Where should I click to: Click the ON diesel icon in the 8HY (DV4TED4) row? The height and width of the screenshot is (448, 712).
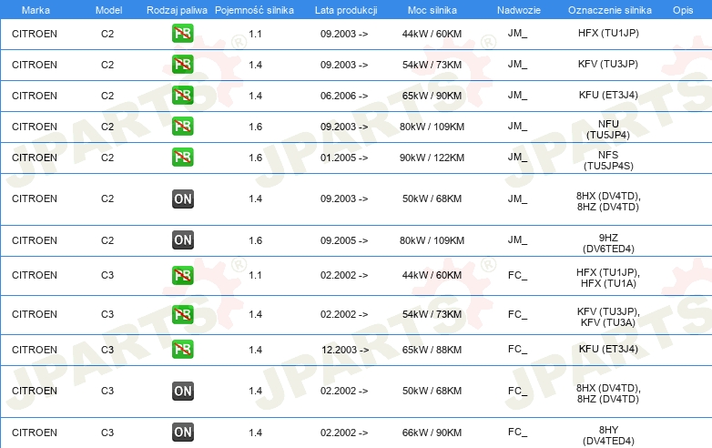tap(182, 433)
